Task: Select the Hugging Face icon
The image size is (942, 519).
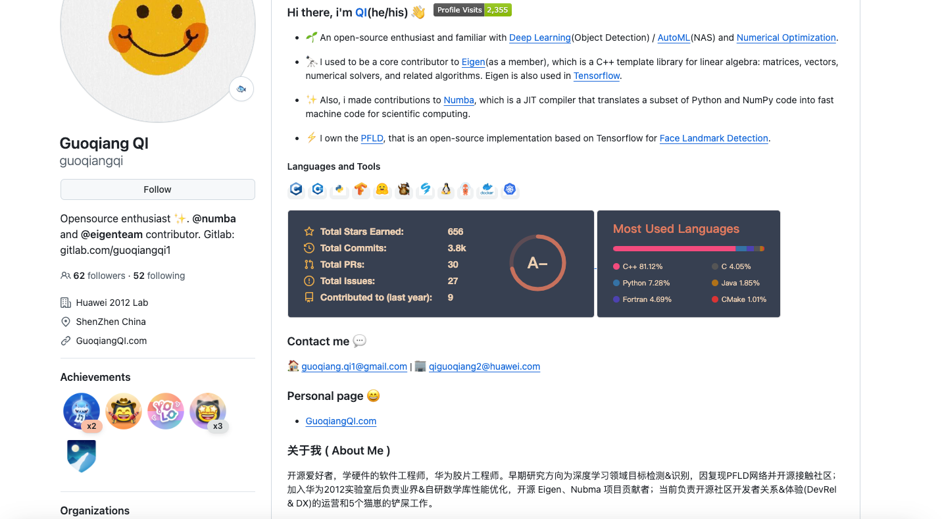Action: [x=382, y=189]
